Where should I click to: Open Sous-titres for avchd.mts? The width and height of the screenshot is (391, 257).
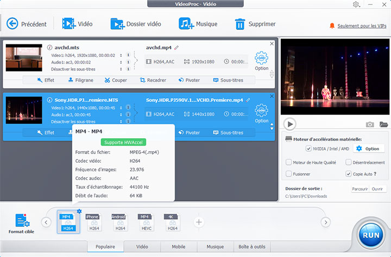coord(228,80)
